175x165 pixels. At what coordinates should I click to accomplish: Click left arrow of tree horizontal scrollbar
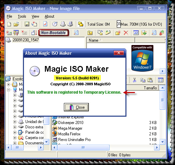point(8,148)
